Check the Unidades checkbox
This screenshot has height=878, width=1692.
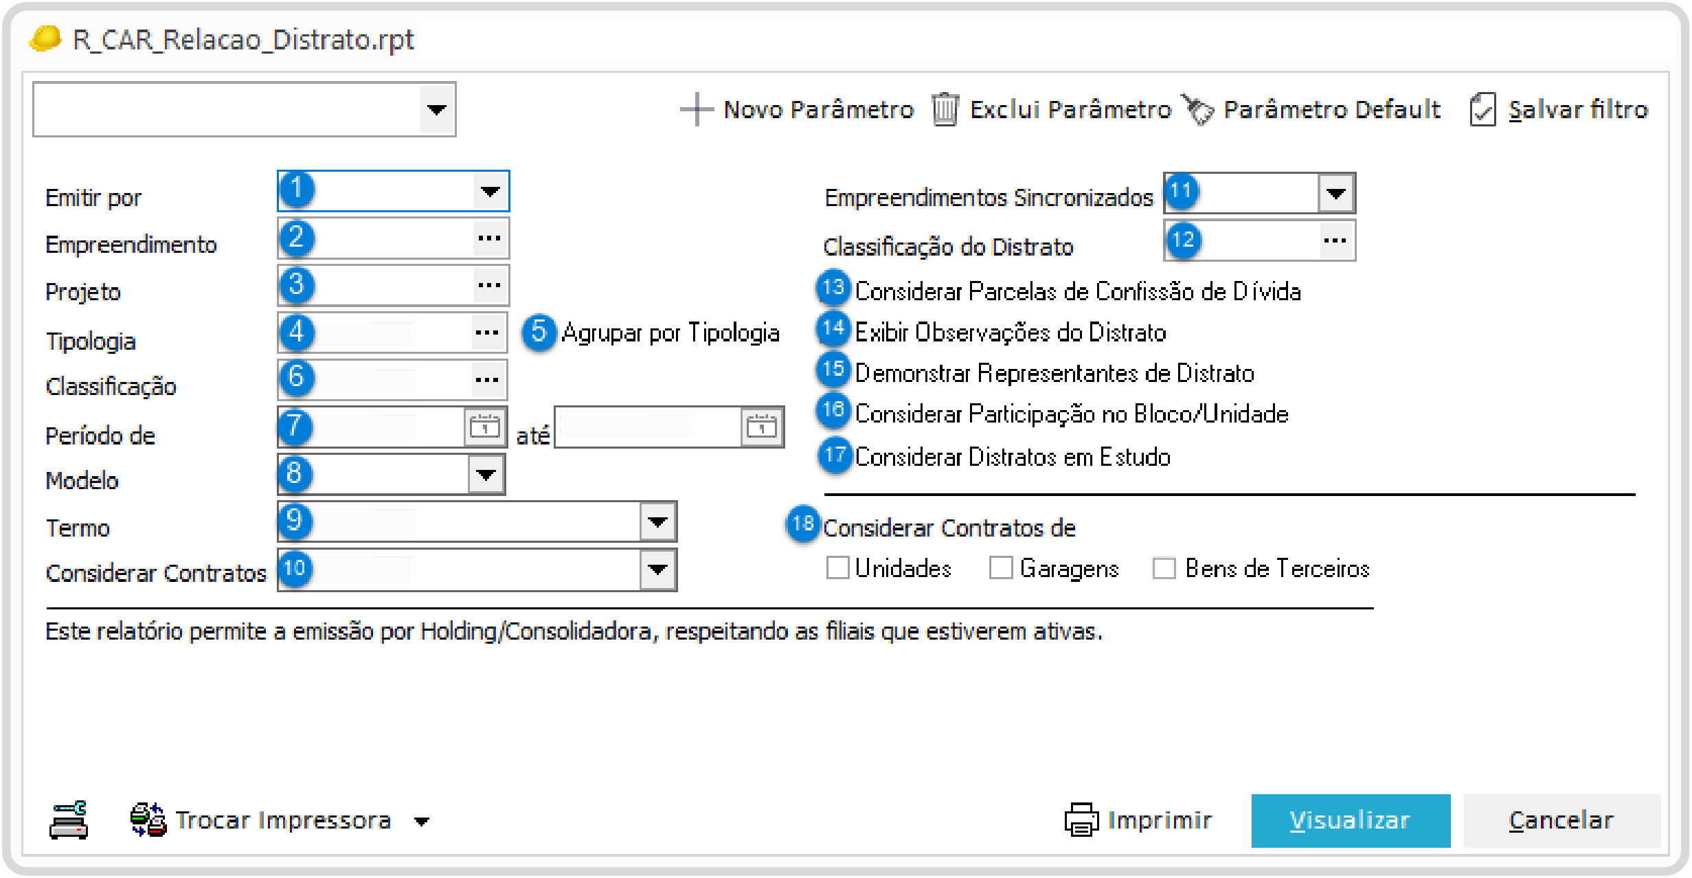point(837,568)
